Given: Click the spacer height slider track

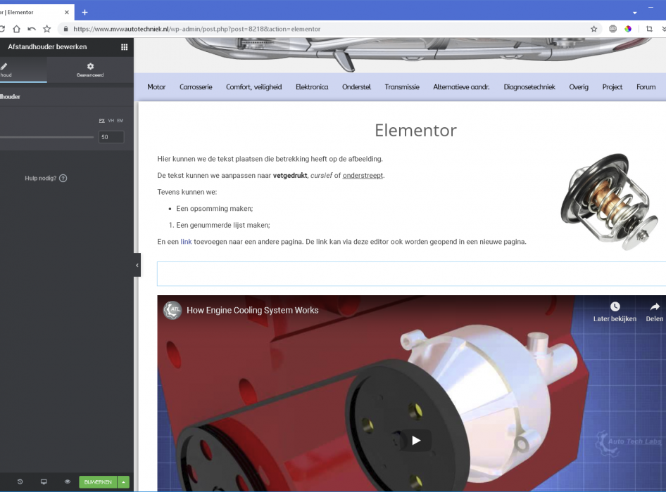Looking at the screenshot, I should coord(46,137).
